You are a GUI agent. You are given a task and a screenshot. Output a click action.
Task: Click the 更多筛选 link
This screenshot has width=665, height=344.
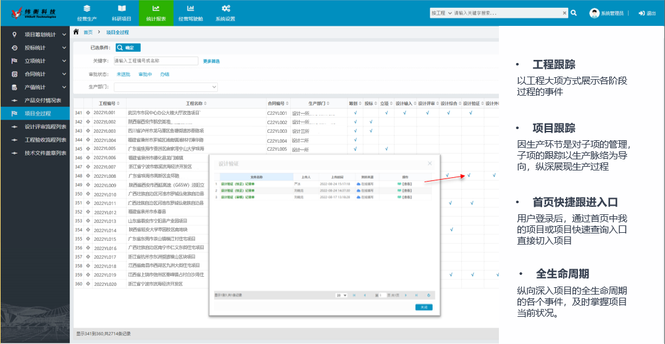point(211,61)
